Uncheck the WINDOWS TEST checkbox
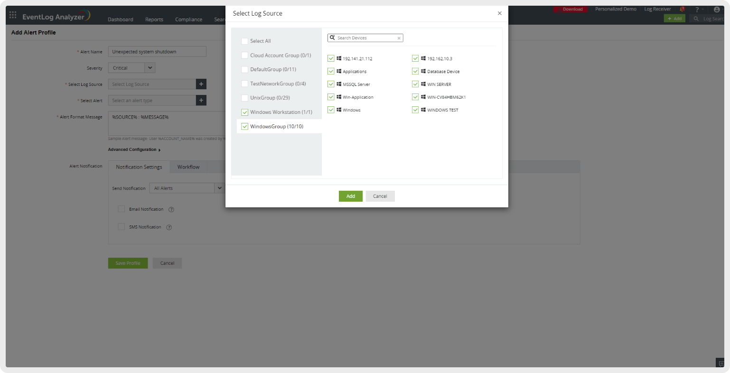This screenshot has height=373, width=730. coord(415,110)
